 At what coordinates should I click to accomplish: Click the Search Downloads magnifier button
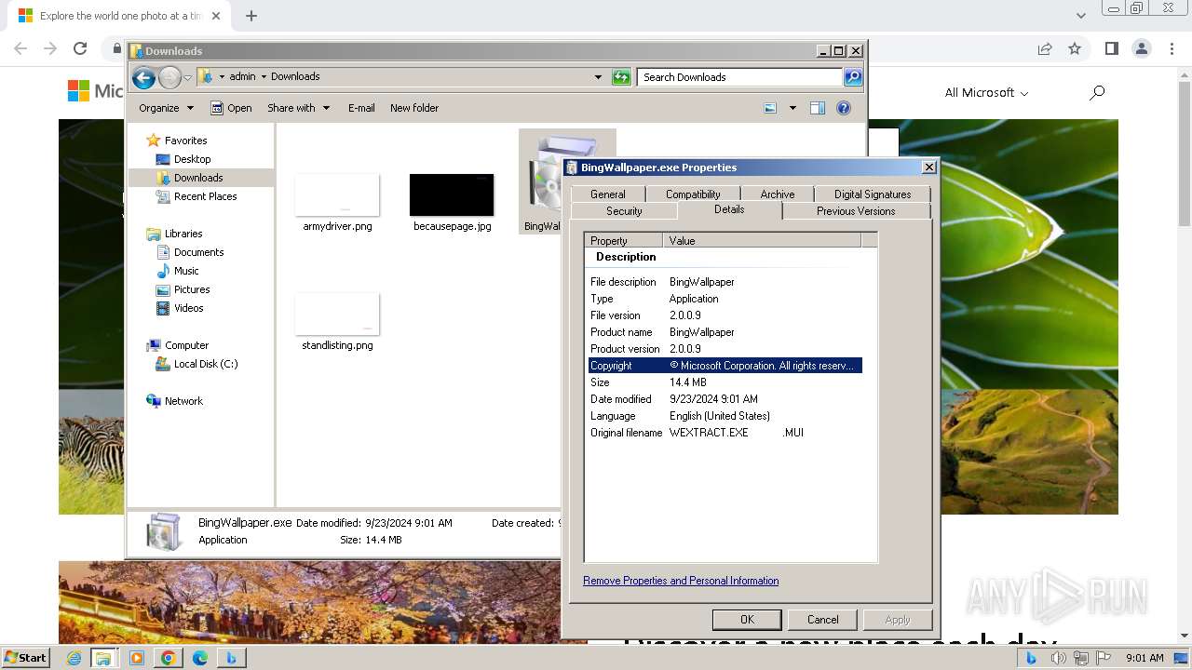[x=853, y=77]
